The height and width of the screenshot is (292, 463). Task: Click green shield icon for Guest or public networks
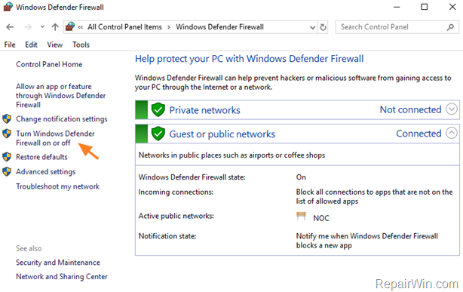coord(158,134)
